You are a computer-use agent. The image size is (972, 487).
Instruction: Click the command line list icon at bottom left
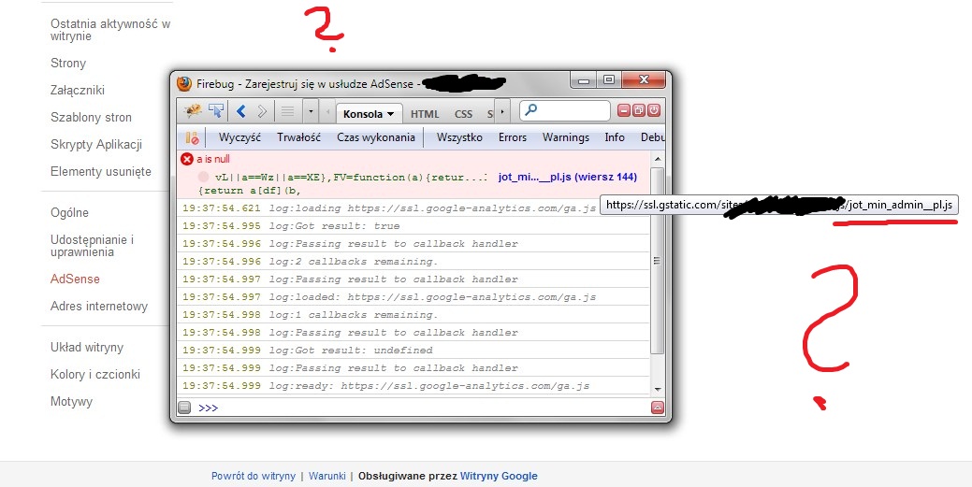click(x=184, y=408)
